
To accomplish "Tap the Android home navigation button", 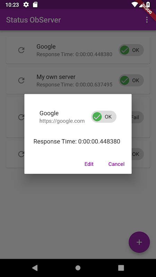I will point(78,268).
